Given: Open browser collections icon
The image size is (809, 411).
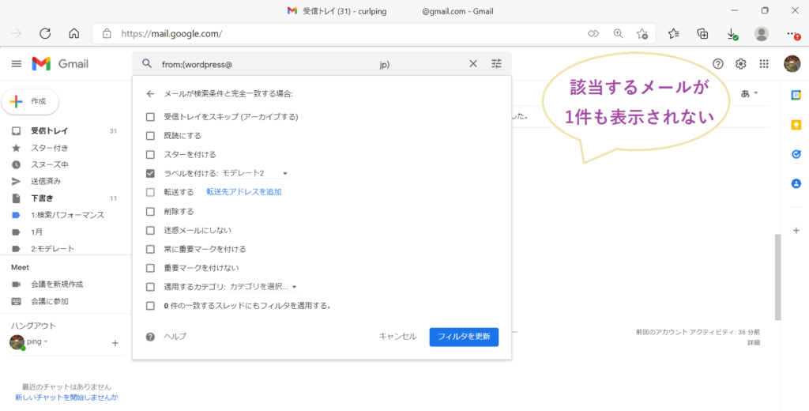Looking at the screenshot, I should (x=702, y=33).
